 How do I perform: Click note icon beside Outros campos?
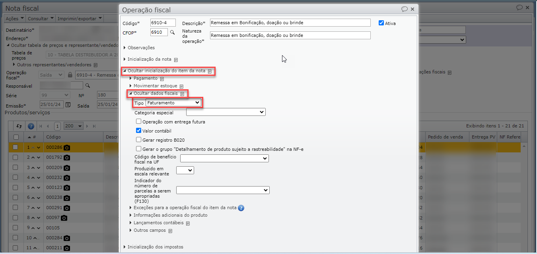point(170,231)
